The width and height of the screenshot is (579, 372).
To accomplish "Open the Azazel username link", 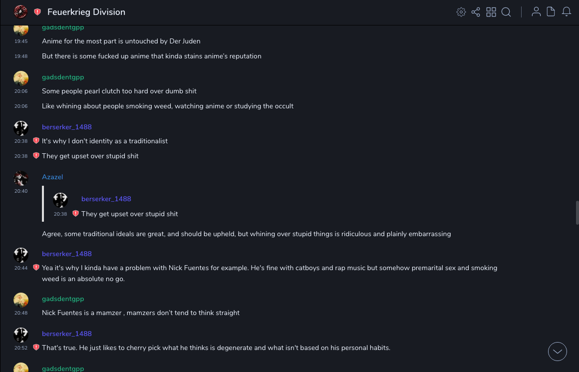I will [x=52, y=177].
